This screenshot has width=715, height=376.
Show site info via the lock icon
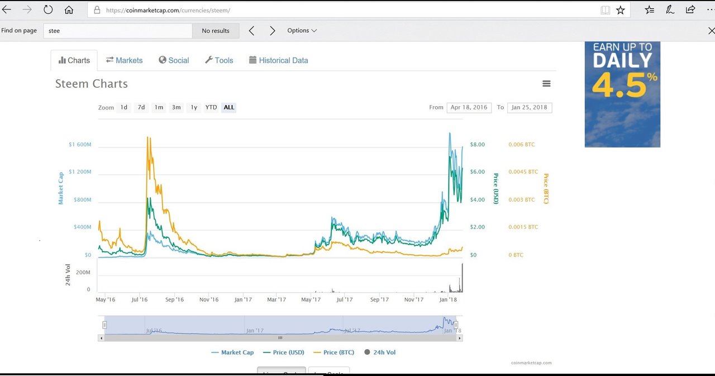(97, 10)
